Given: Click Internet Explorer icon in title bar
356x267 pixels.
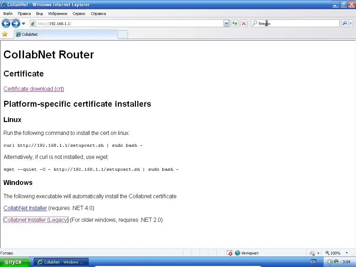Looking at the screenshot, I should [x=3, y=4].
